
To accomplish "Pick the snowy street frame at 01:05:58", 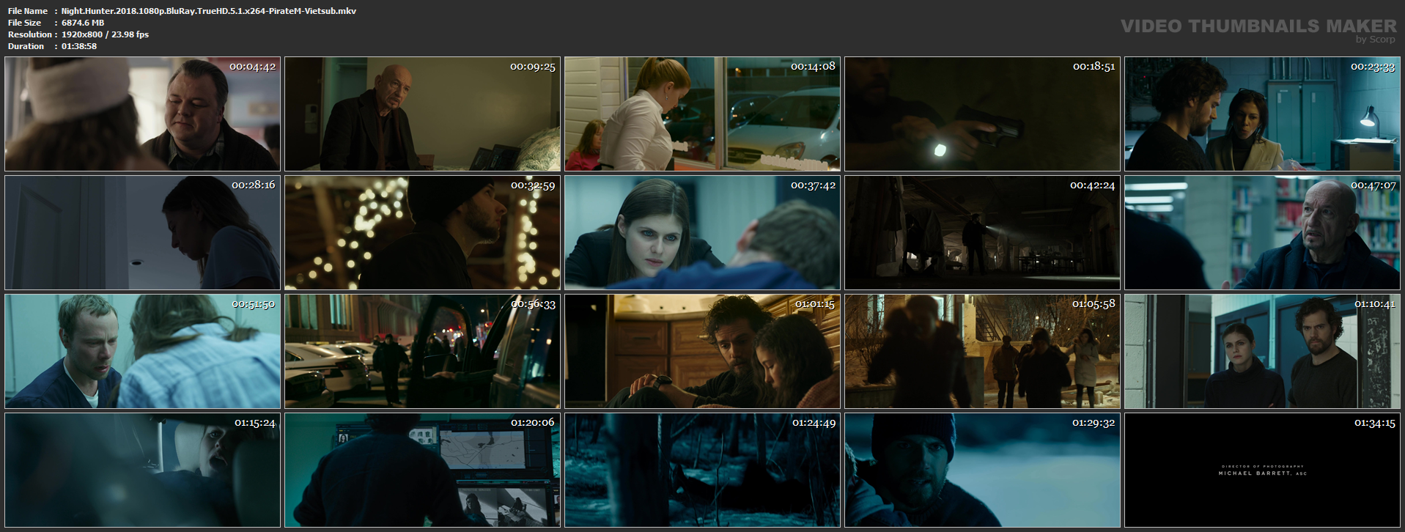I will 982,351.
